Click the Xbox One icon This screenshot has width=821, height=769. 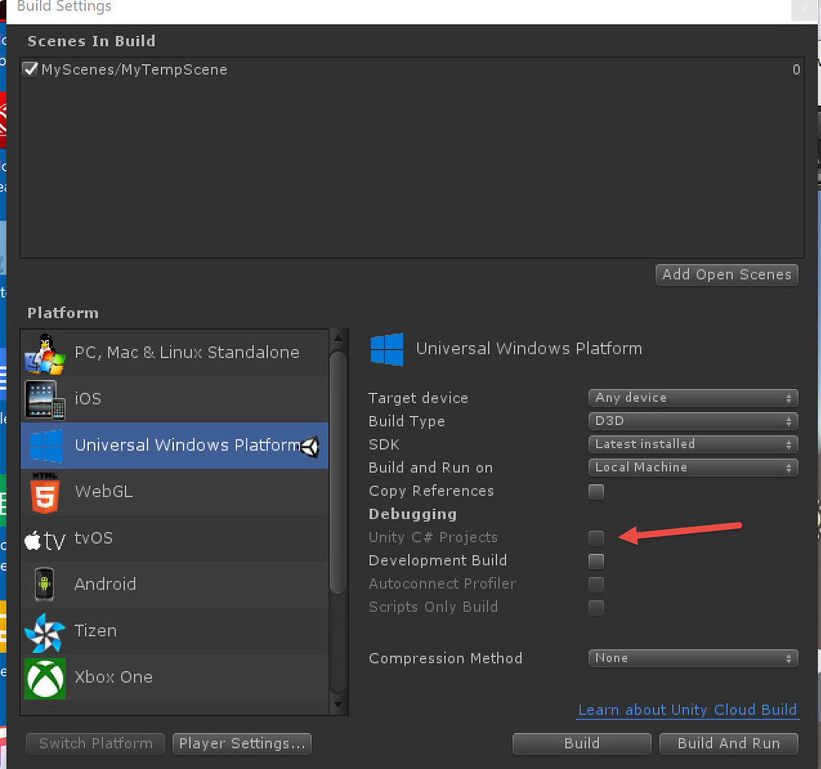(44, 677)
